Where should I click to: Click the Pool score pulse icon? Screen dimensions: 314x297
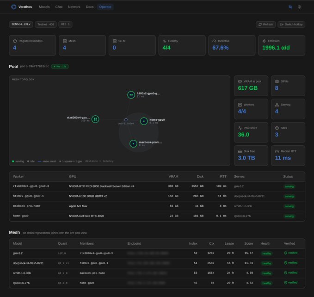[x=240, y=128]
